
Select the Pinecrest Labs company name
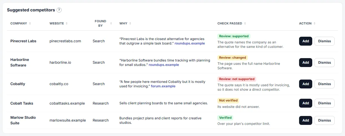(23, 41)
